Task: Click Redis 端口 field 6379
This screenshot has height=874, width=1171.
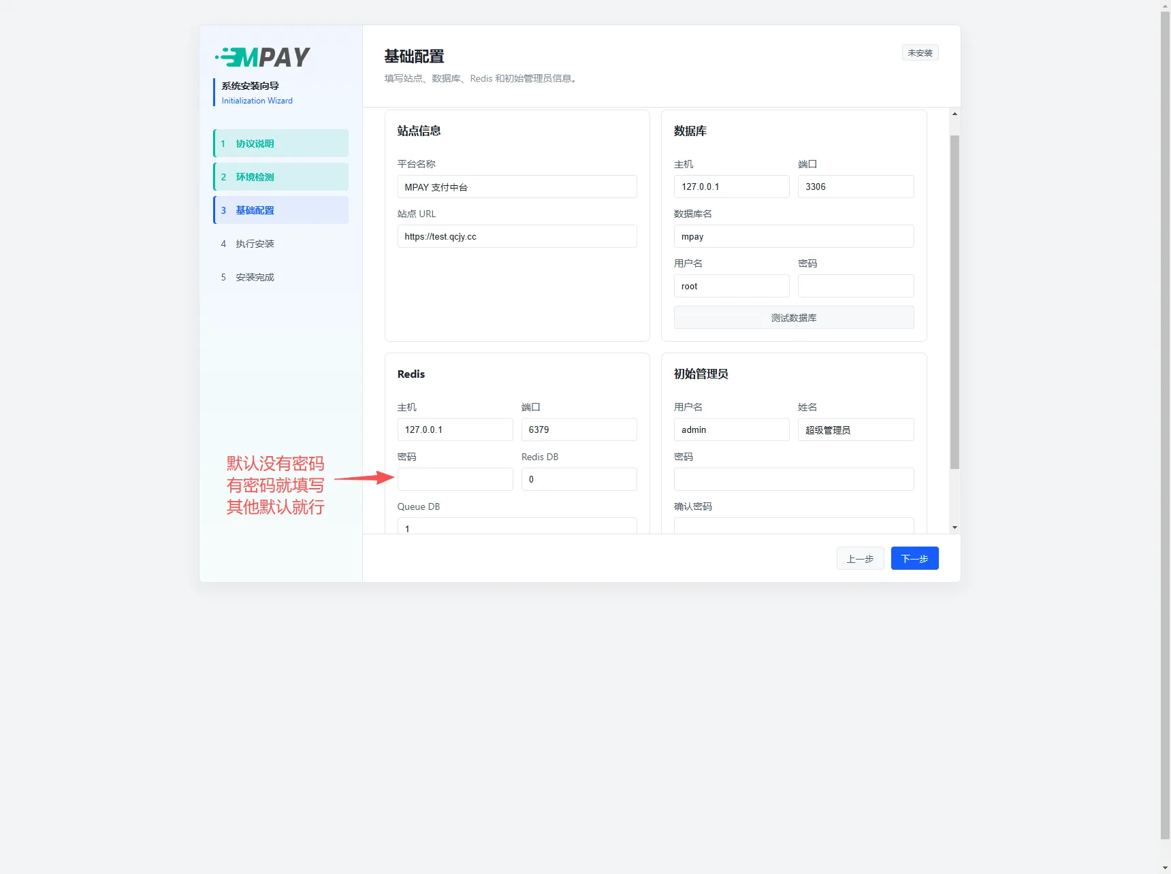Action: [x=579, y=430]
